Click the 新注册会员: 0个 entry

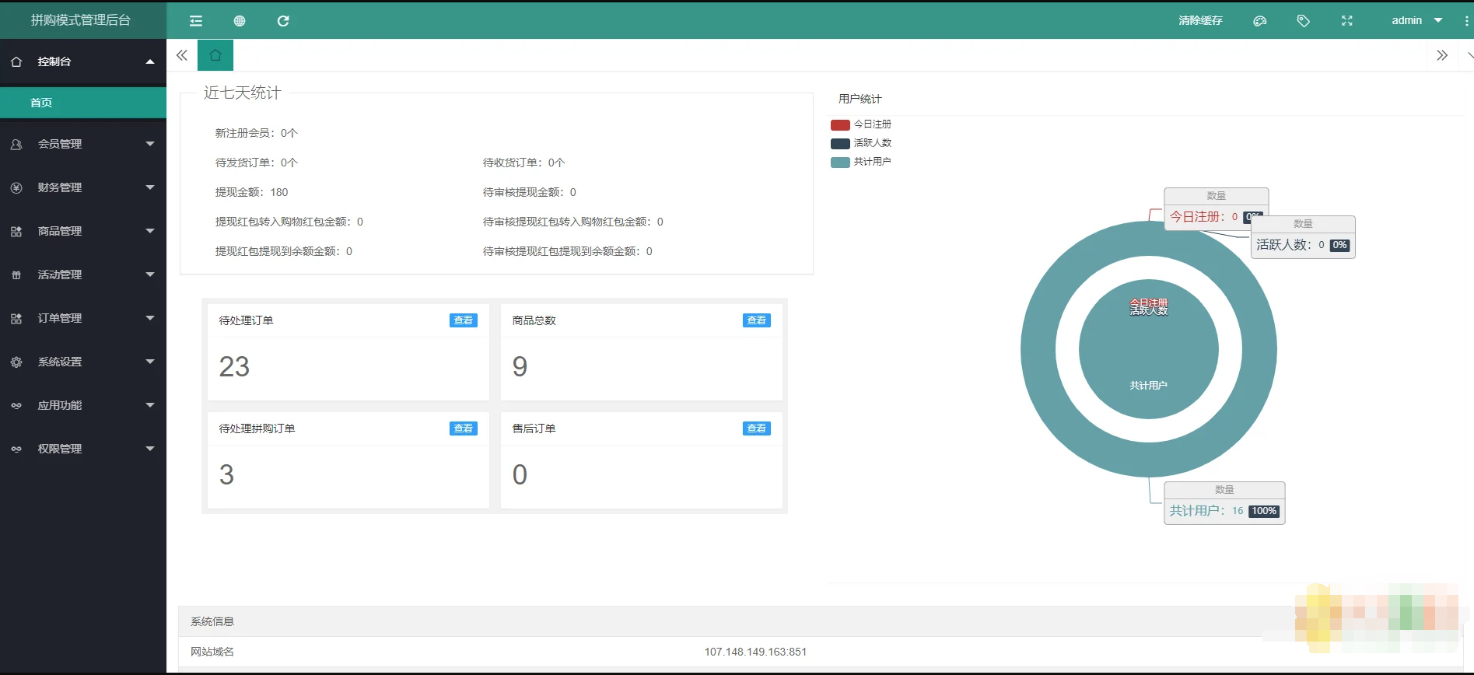[257, 133]
